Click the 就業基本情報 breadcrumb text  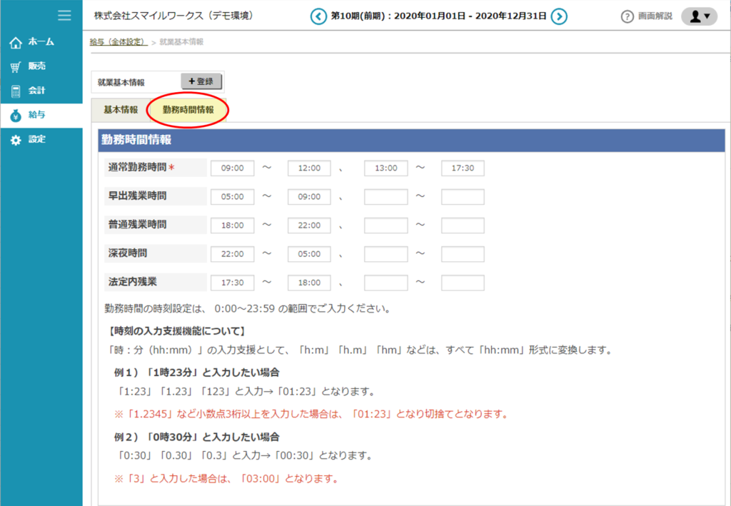pos(181,42)
